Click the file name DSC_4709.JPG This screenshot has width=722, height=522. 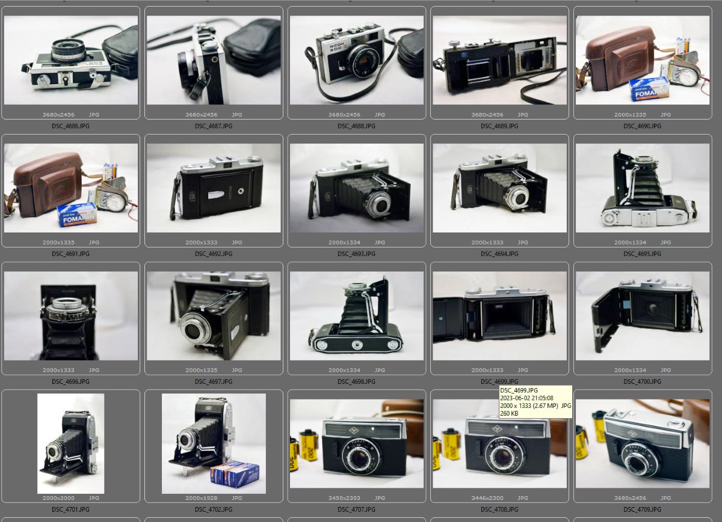(643, 510)
